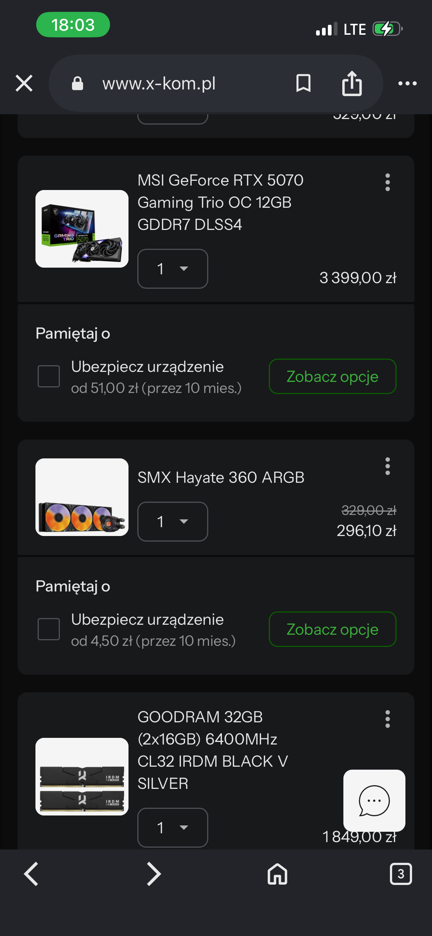
Task: Tap the share icon in address bar
Action: click(352, 83)
